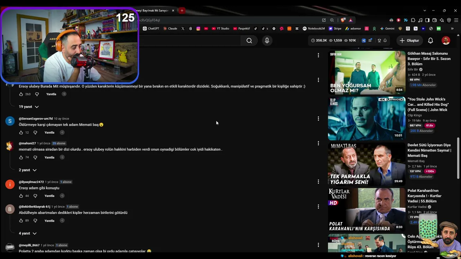The width and height of the screenshot is (461, 259).
Task: Start voice search with the microphone
Action: point(267,41)
